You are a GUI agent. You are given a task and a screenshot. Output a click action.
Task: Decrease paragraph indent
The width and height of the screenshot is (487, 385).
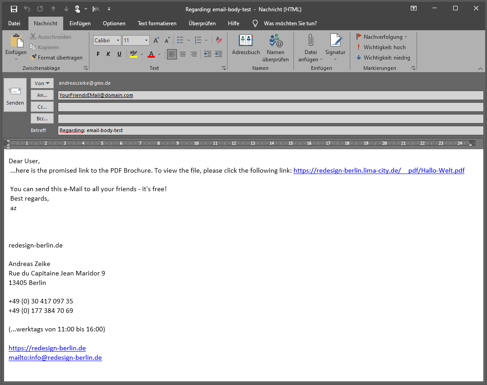(x=208, y=54)
